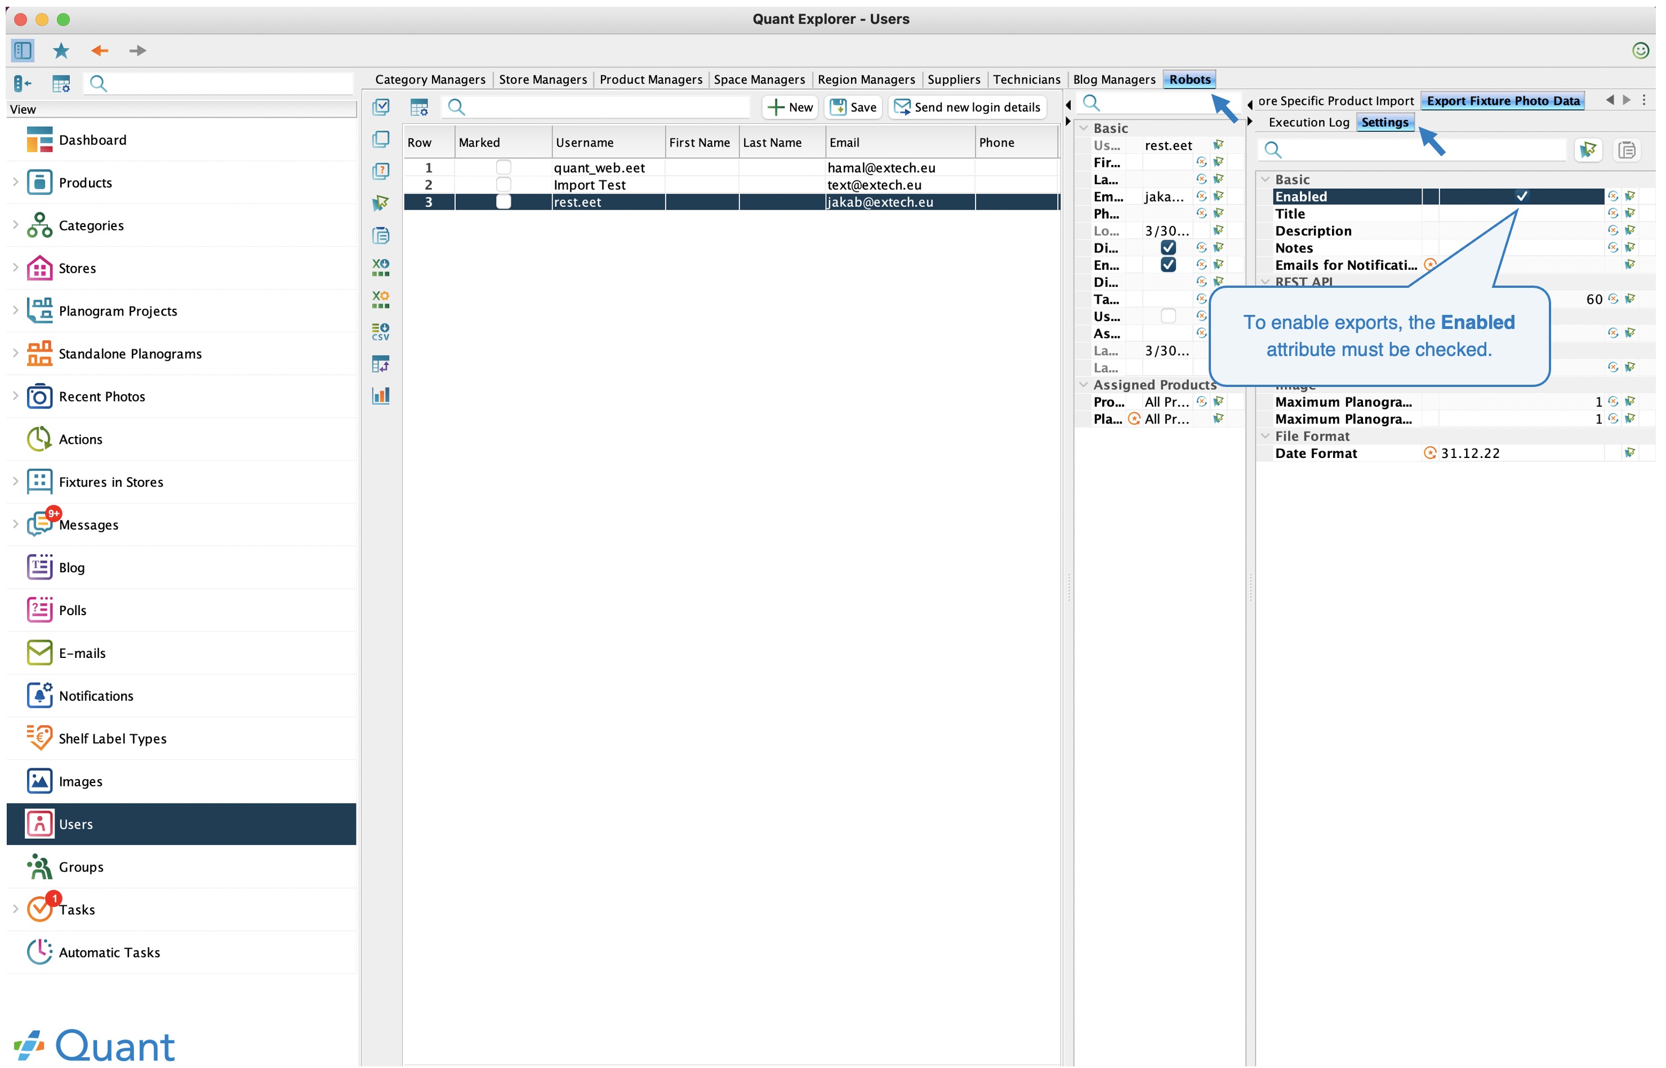The width and height of the screenshot is (1666, 1068).
Task: Click the New user button
Action: click(790, 108)
